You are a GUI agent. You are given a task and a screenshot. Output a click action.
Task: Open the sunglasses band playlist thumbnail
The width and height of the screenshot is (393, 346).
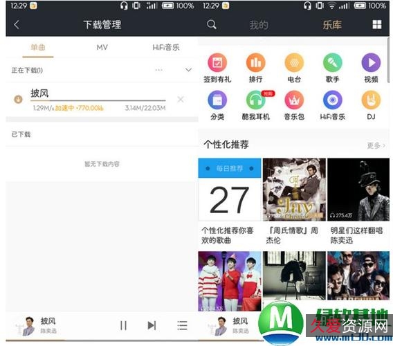(358, 276)
